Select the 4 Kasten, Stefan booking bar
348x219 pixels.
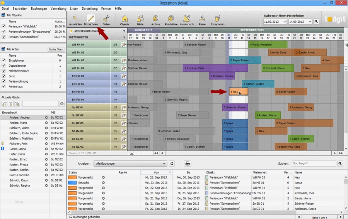(258, 84)
